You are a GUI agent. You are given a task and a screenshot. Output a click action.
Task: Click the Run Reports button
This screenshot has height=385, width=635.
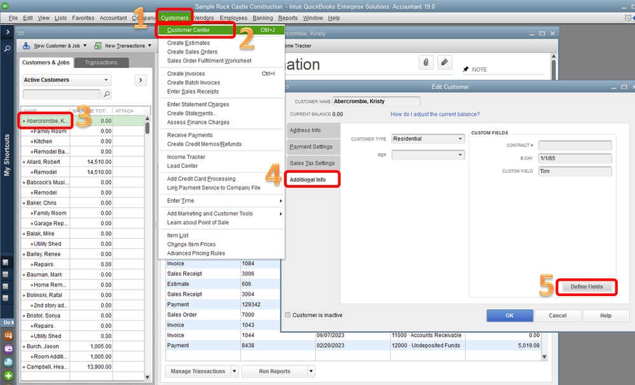[275, 371]
